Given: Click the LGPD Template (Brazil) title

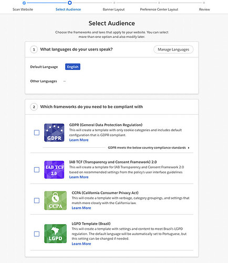Looking at the screenshot, I should [x=91, y=224].
